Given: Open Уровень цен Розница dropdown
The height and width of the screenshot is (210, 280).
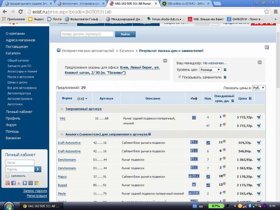Looking at the screenshot, I should coord(210,70).
